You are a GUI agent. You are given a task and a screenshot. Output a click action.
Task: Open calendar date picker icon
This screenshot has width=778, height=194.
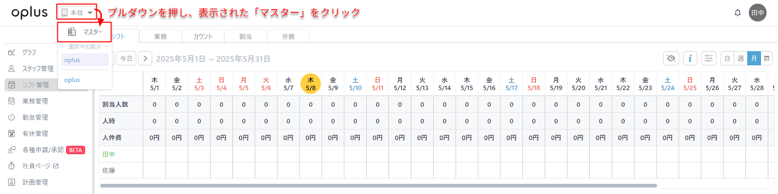click(x=767, y=58)
